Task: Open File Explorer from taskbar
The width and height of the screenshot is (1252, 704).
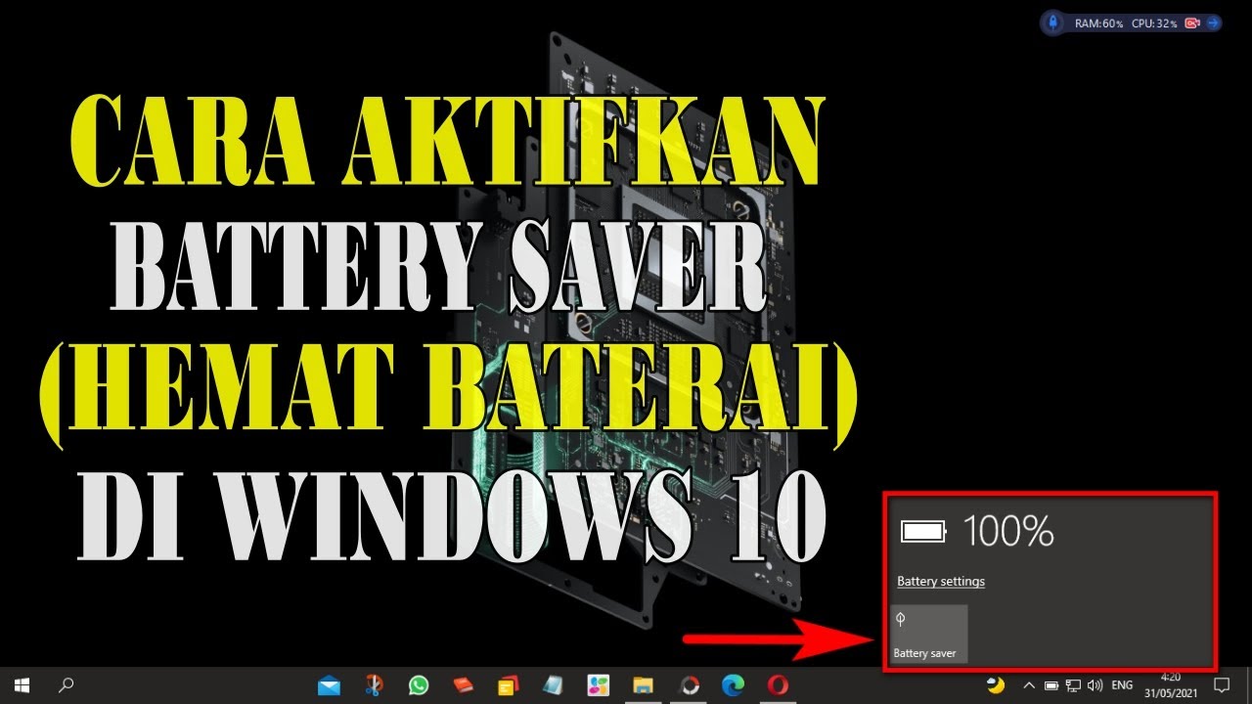Action: tap(643, 685)
